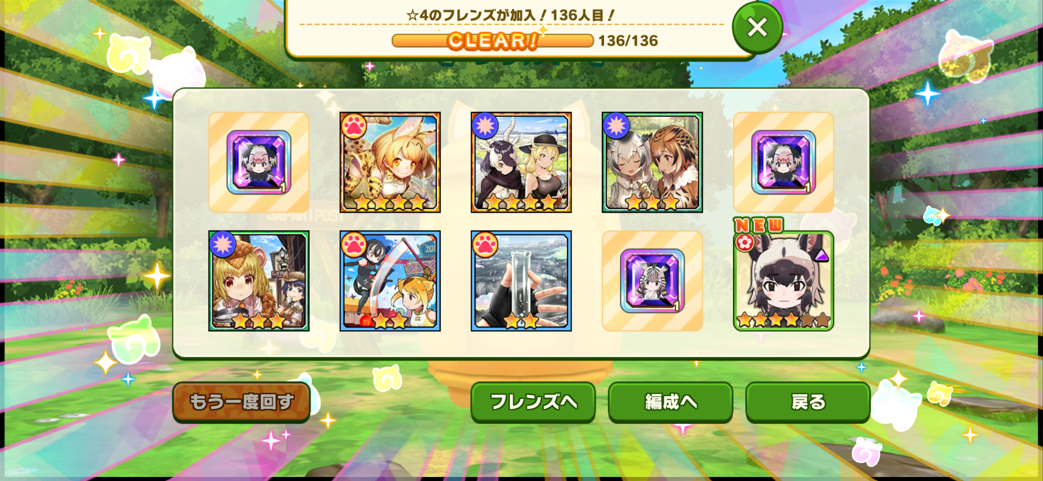Screen dimensions: 1043x481
Task: Select the NEW six-star friend card
Action: tap(783, 281)
